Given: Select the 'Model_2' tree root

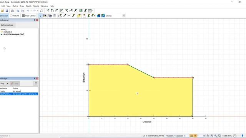Looking at the screenshot, I should pyautogui.click(x=4, y=30).
